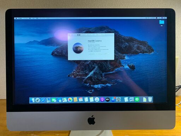Open Messages speech bubble in Dock
This screenshot has height=136, width=181.
(x=59, y=100)
